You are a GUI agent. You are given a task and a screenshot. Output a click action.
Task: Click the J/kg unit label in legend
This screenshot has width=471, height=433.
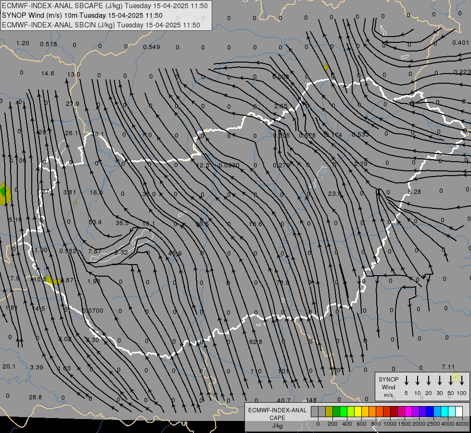click(277, 426)
